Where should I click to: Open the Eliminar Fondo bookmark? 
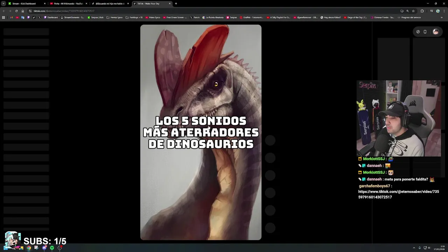[x=382, y=17]
